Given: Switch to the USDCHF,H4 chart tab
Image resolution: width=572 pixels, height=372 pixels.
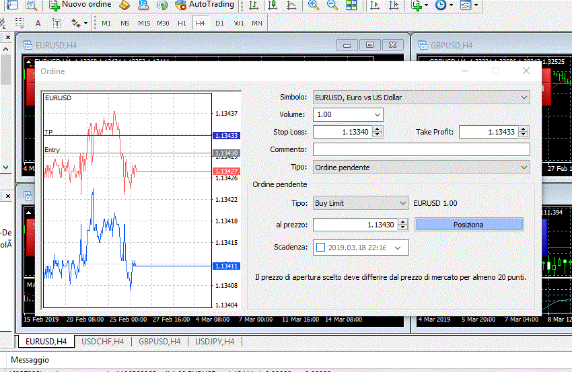Looking at the screenshot, I should pos(102,342).
